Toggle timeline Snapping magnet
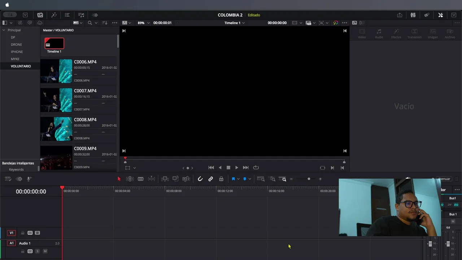The width and height of the screenshot is (462, 260). [200, 179]
